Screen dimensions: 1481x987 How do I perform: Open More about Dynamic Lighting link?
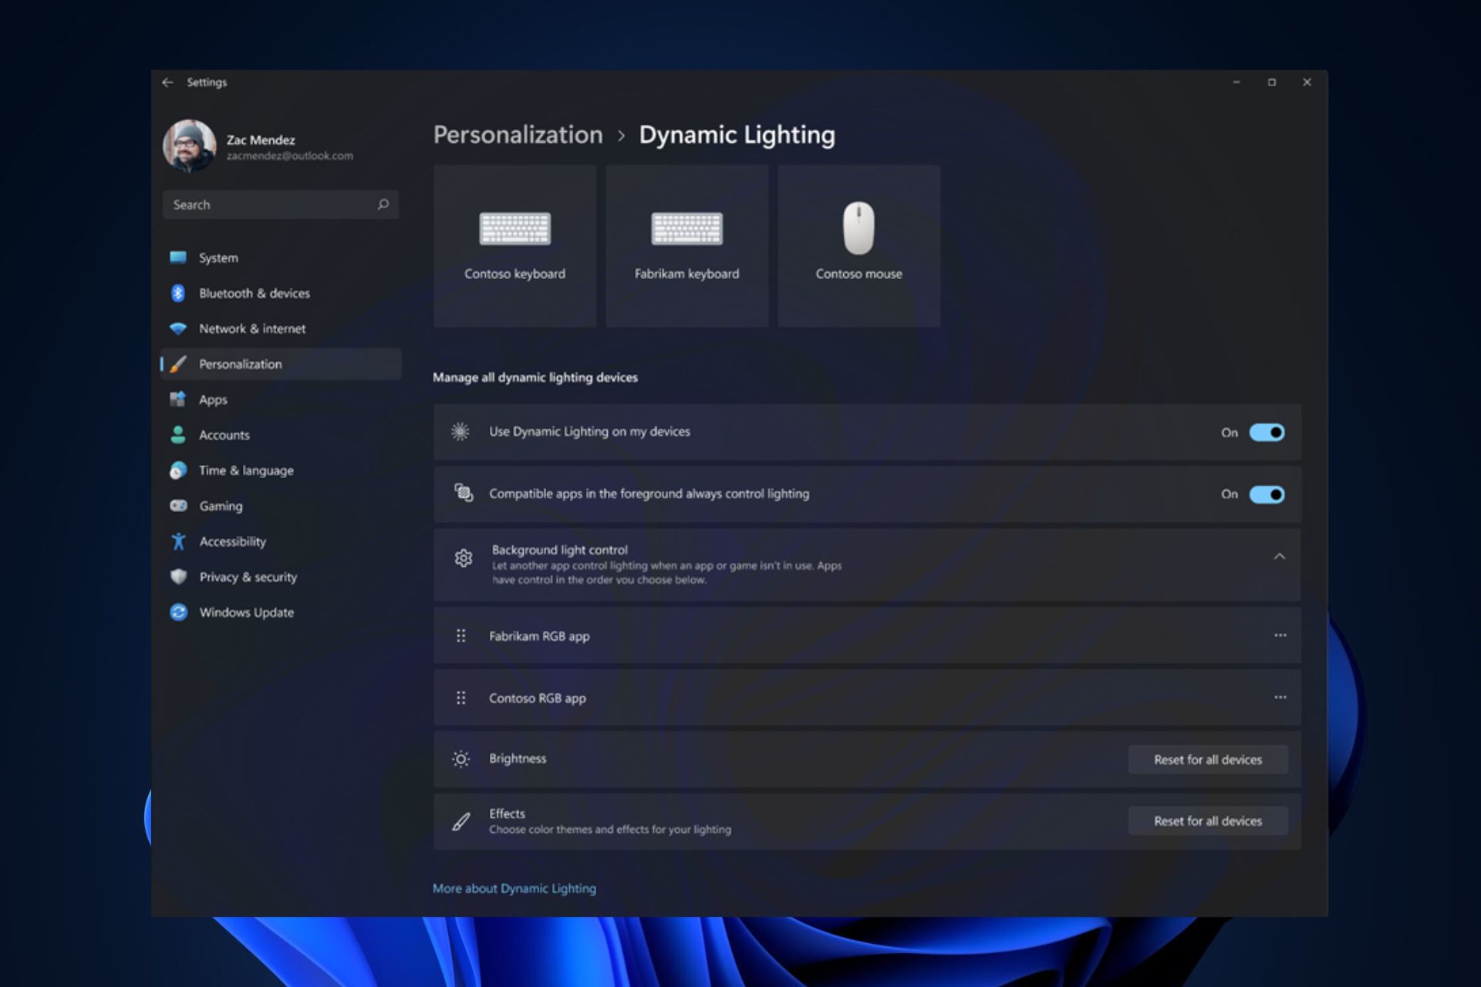(514, 888)
